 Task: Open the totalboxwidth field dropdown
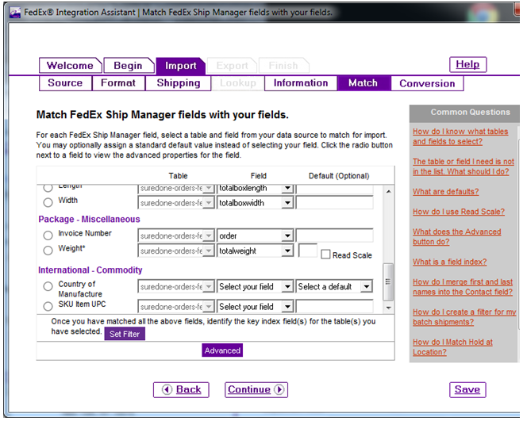pos(287,203)
